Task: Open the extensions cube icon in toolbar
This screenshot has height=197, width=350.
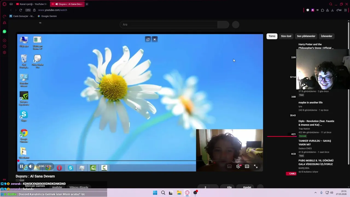Action: [322, 10]
